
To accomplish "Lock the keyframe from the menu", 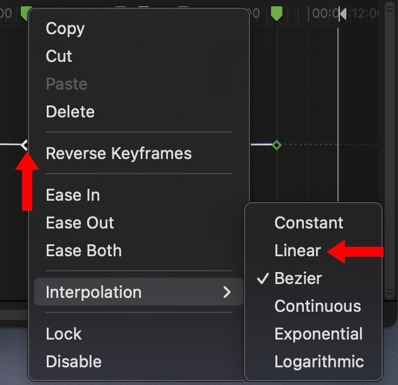I will pos(64,334).
